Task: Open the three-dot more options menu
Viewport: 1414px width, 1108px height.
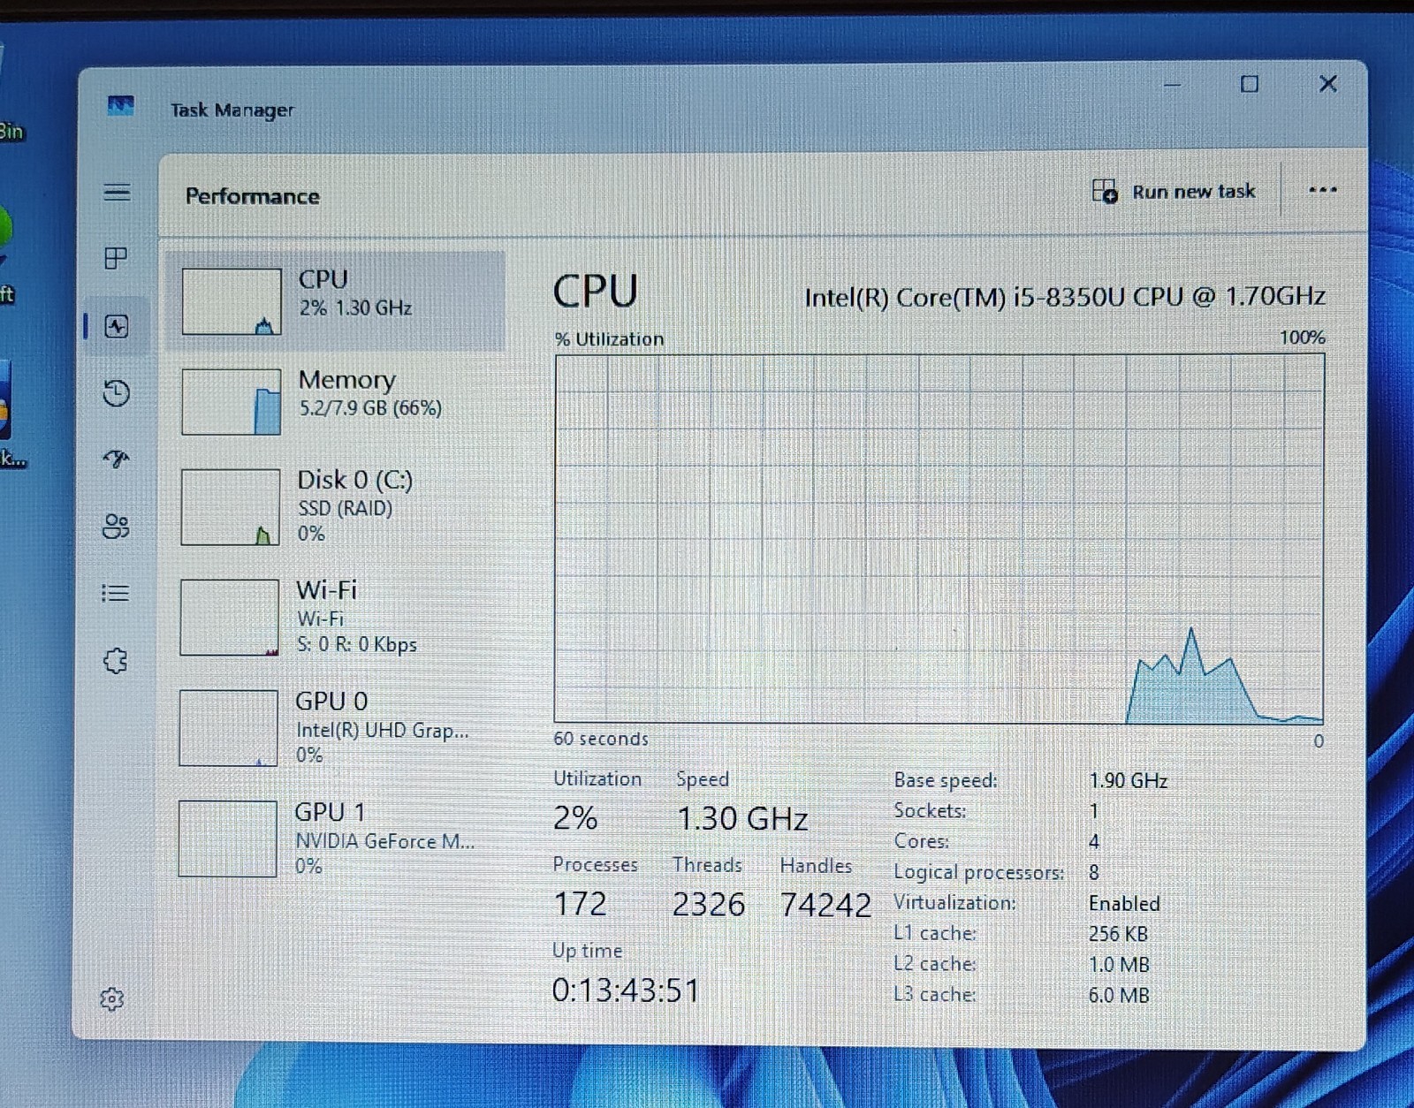Action: pos(1322,190)
